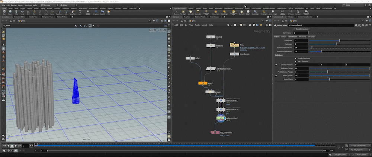Screen dimensions: 372x157
Task: Toggle the Self Collisions checkbox
Action: pos(296,61)
